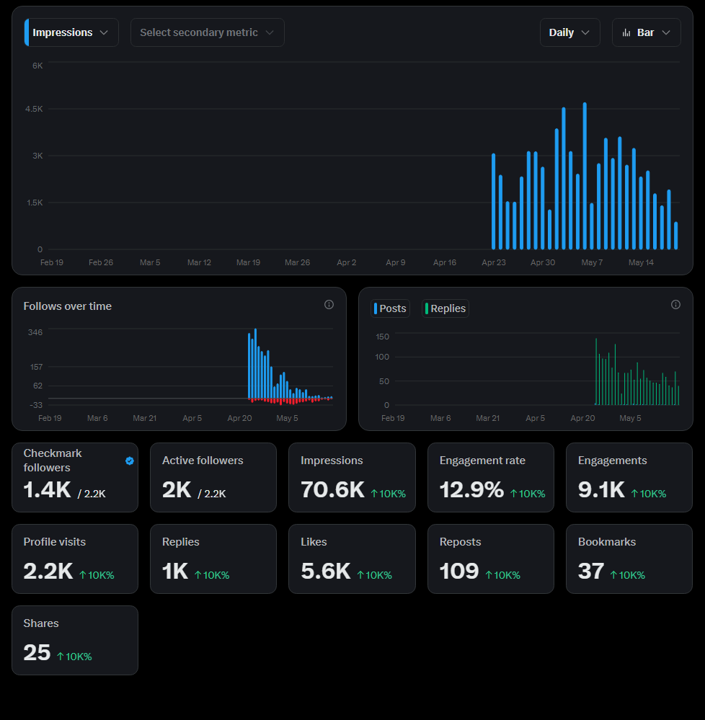This screenshot has width=705, height=720.
Task: Click the blue swatch next to Posts
Action: pyautogui.click(x=376, y=308)
